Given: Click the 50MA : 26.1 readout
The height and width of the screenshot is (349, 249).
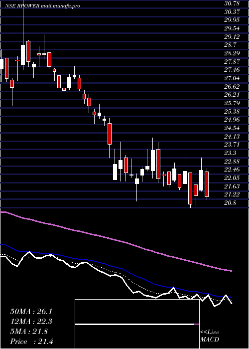Looking at the screenshot, I should pos(31,312).
